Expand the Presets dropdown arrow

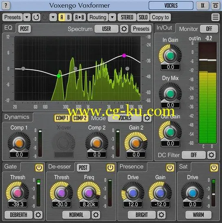coord(27,17)
